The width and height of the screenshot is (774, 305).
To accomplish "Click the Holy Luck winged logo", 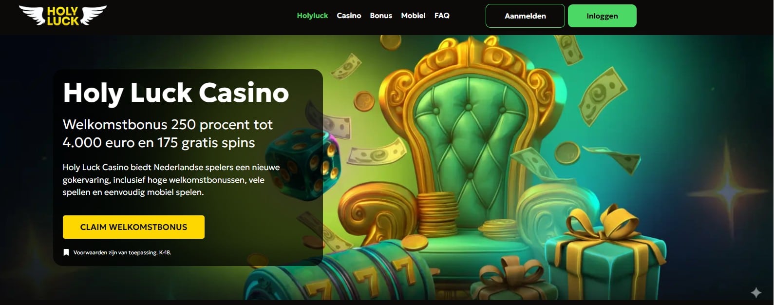I will 62,16.
